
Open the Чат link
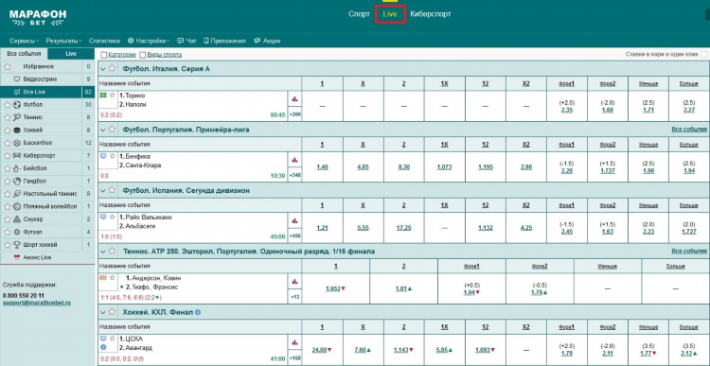[x=187, y=41]
